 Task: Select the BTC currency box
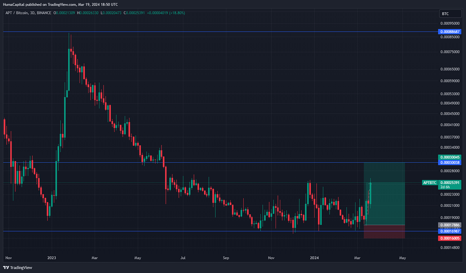[450, 14]
